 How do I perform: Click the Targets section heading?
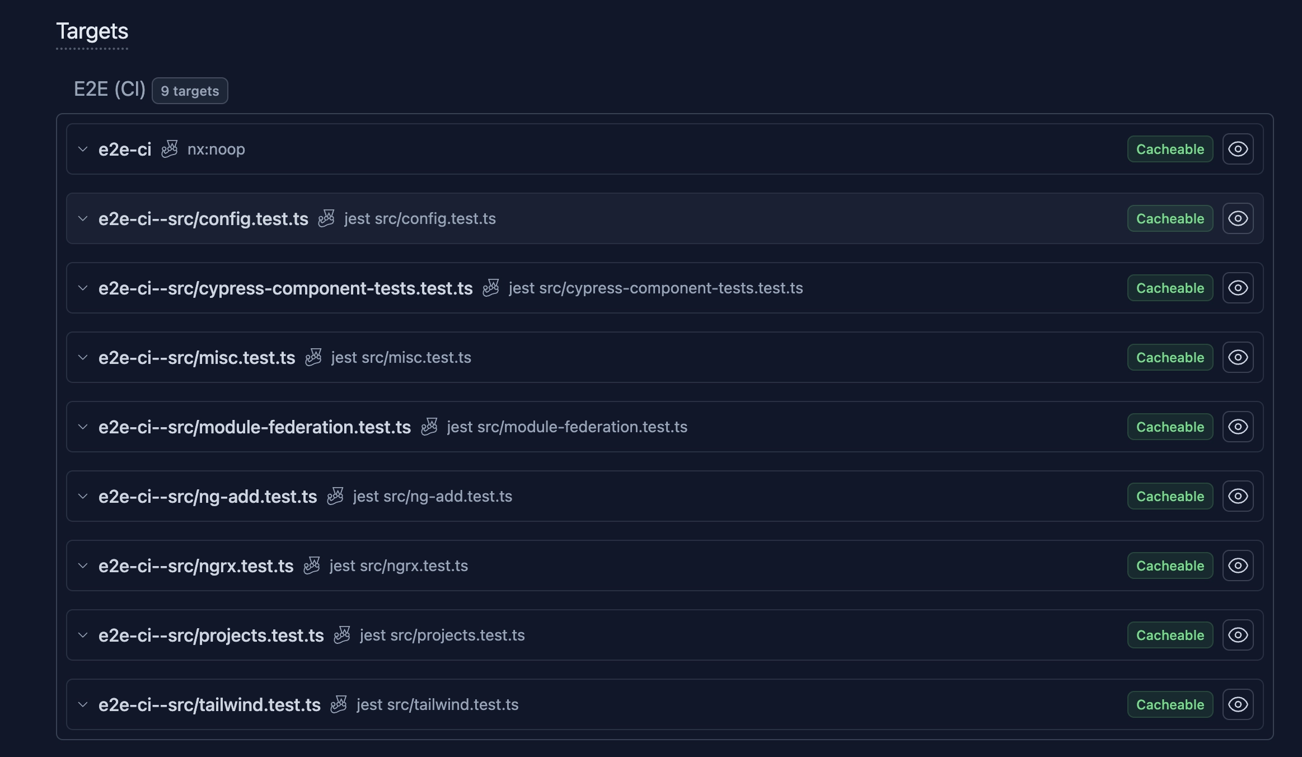92,31
